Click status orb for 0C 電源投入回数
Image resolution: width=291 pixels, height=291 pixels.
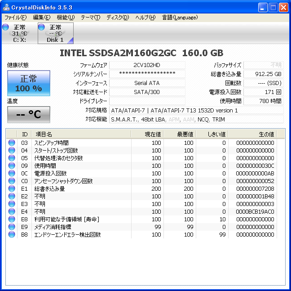(12, 173)
